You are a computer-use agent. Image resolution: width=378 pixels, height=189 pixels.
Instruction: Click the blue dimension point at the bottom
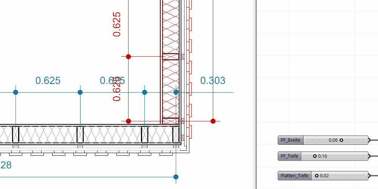point(176,177)
